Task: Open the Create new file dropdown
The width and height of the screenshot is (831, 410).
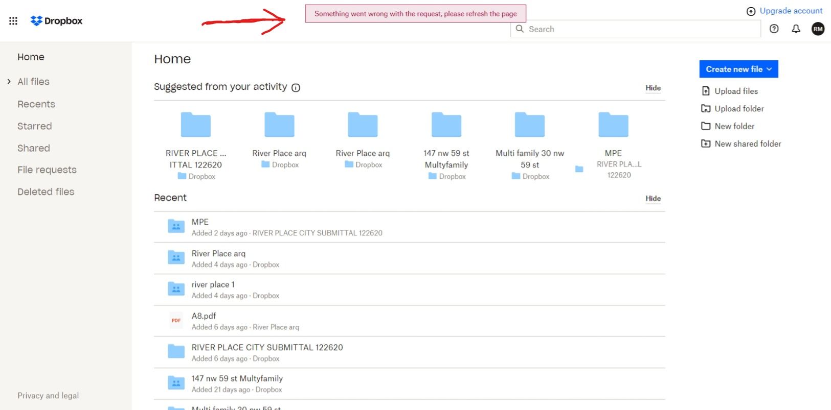Action: pos(738,69)
